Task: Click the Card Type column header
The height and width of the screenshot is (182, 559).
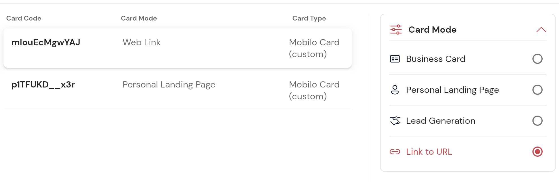Action: (309, 18)
